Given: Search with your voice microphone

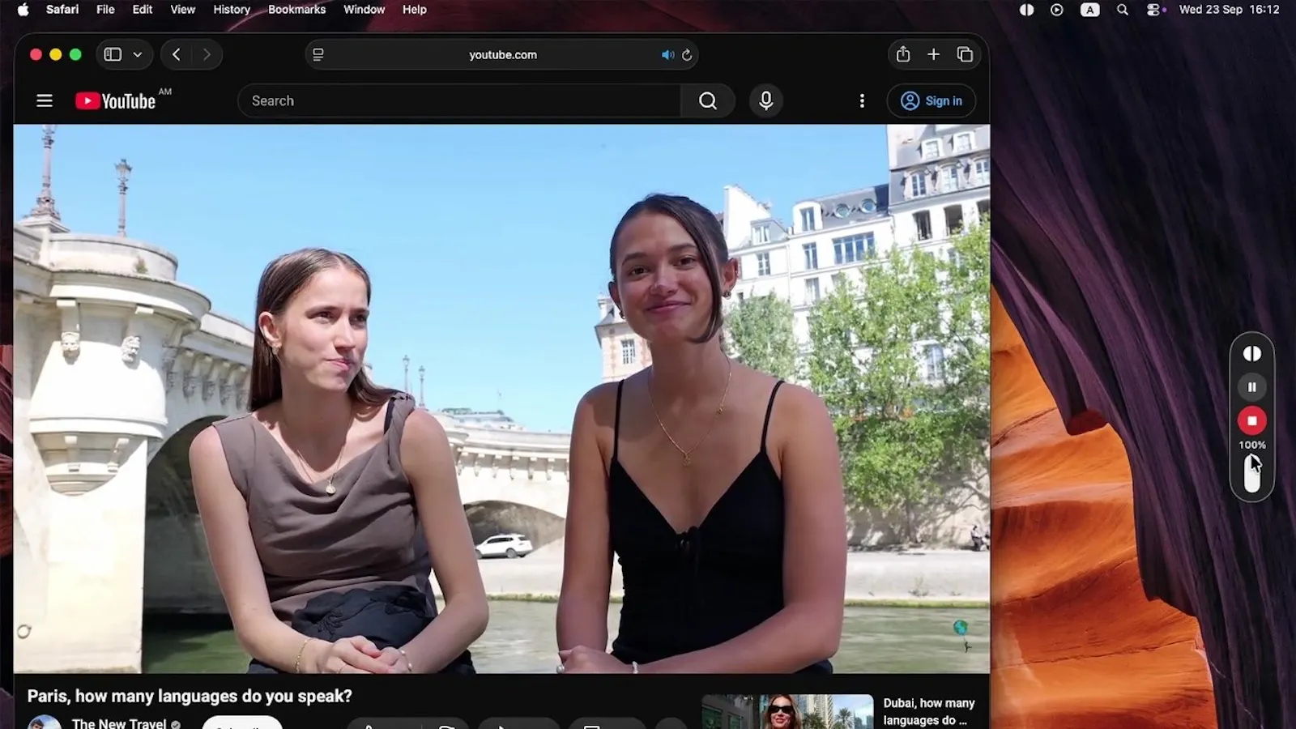Looking at the screenshot, I should pos(765,100).
